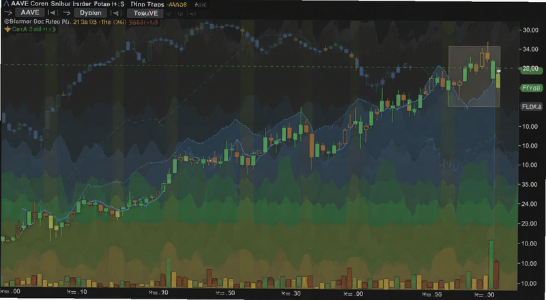This screenshot has height=300, width=546.
Task: Click the orange AAA08 ticker text in title
Action: click(x=177, y=5)
